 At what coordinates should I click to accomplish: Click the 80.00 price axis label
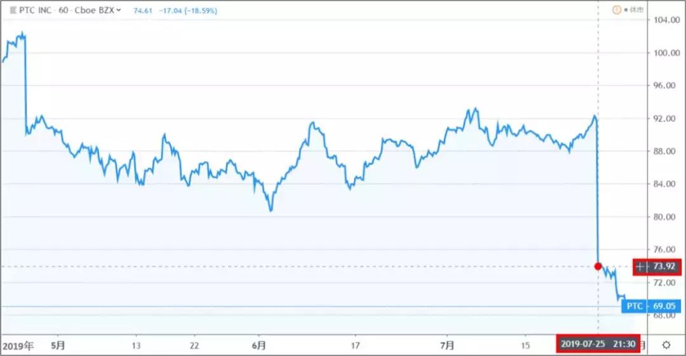click(664, 217)
